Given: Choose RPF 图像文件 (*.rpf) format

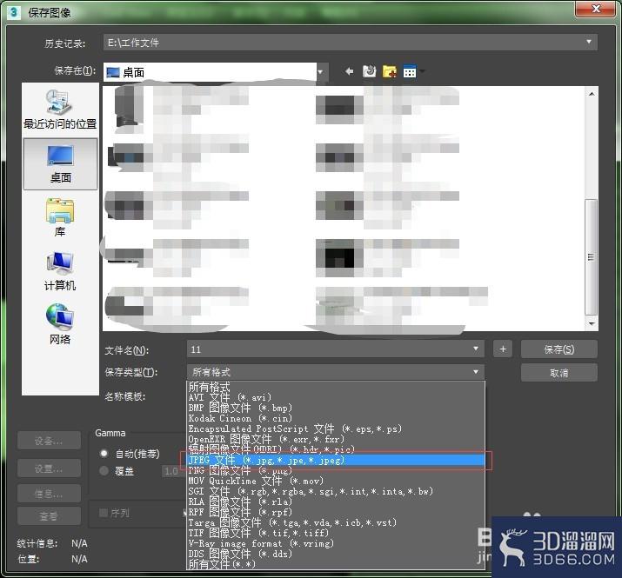Looking at the screenshot, I should 336,512.
